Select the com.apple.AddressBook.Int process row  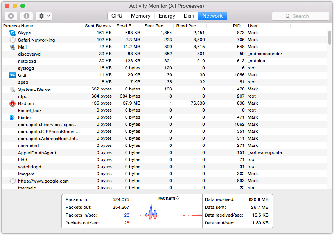[x=164, y=138]
